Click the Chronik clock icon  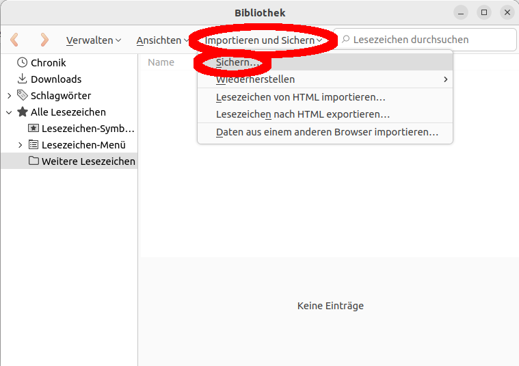pos(22,63)
